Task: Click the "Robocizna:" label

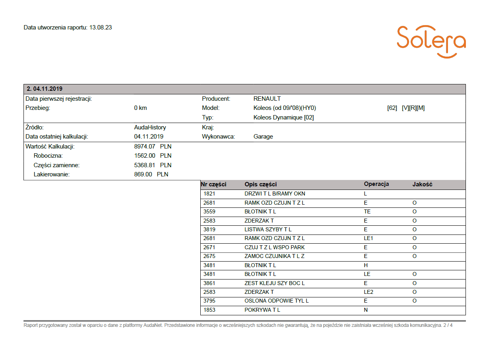Action: (48, 156)
